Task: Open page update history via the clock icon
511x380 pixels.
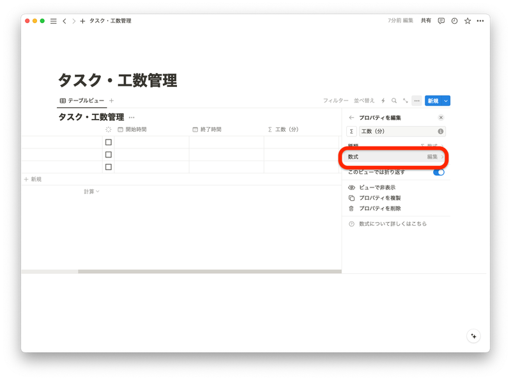Action: (x=454, y=20)
